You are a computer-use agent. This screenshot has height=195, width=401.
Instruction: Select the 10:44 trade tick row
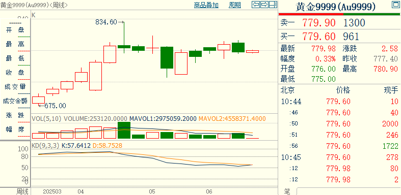click(339, 102)
